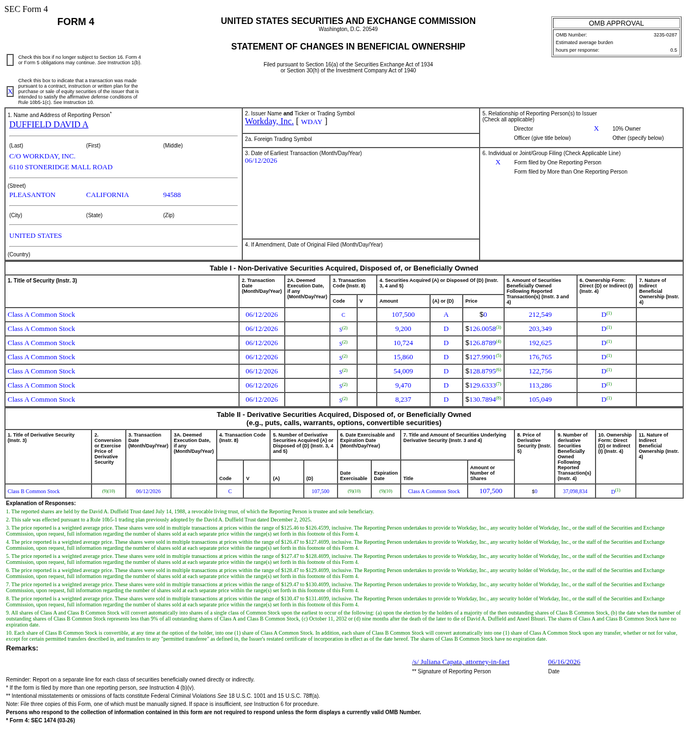Click the 10% Owner X mark

pos(596,128)
